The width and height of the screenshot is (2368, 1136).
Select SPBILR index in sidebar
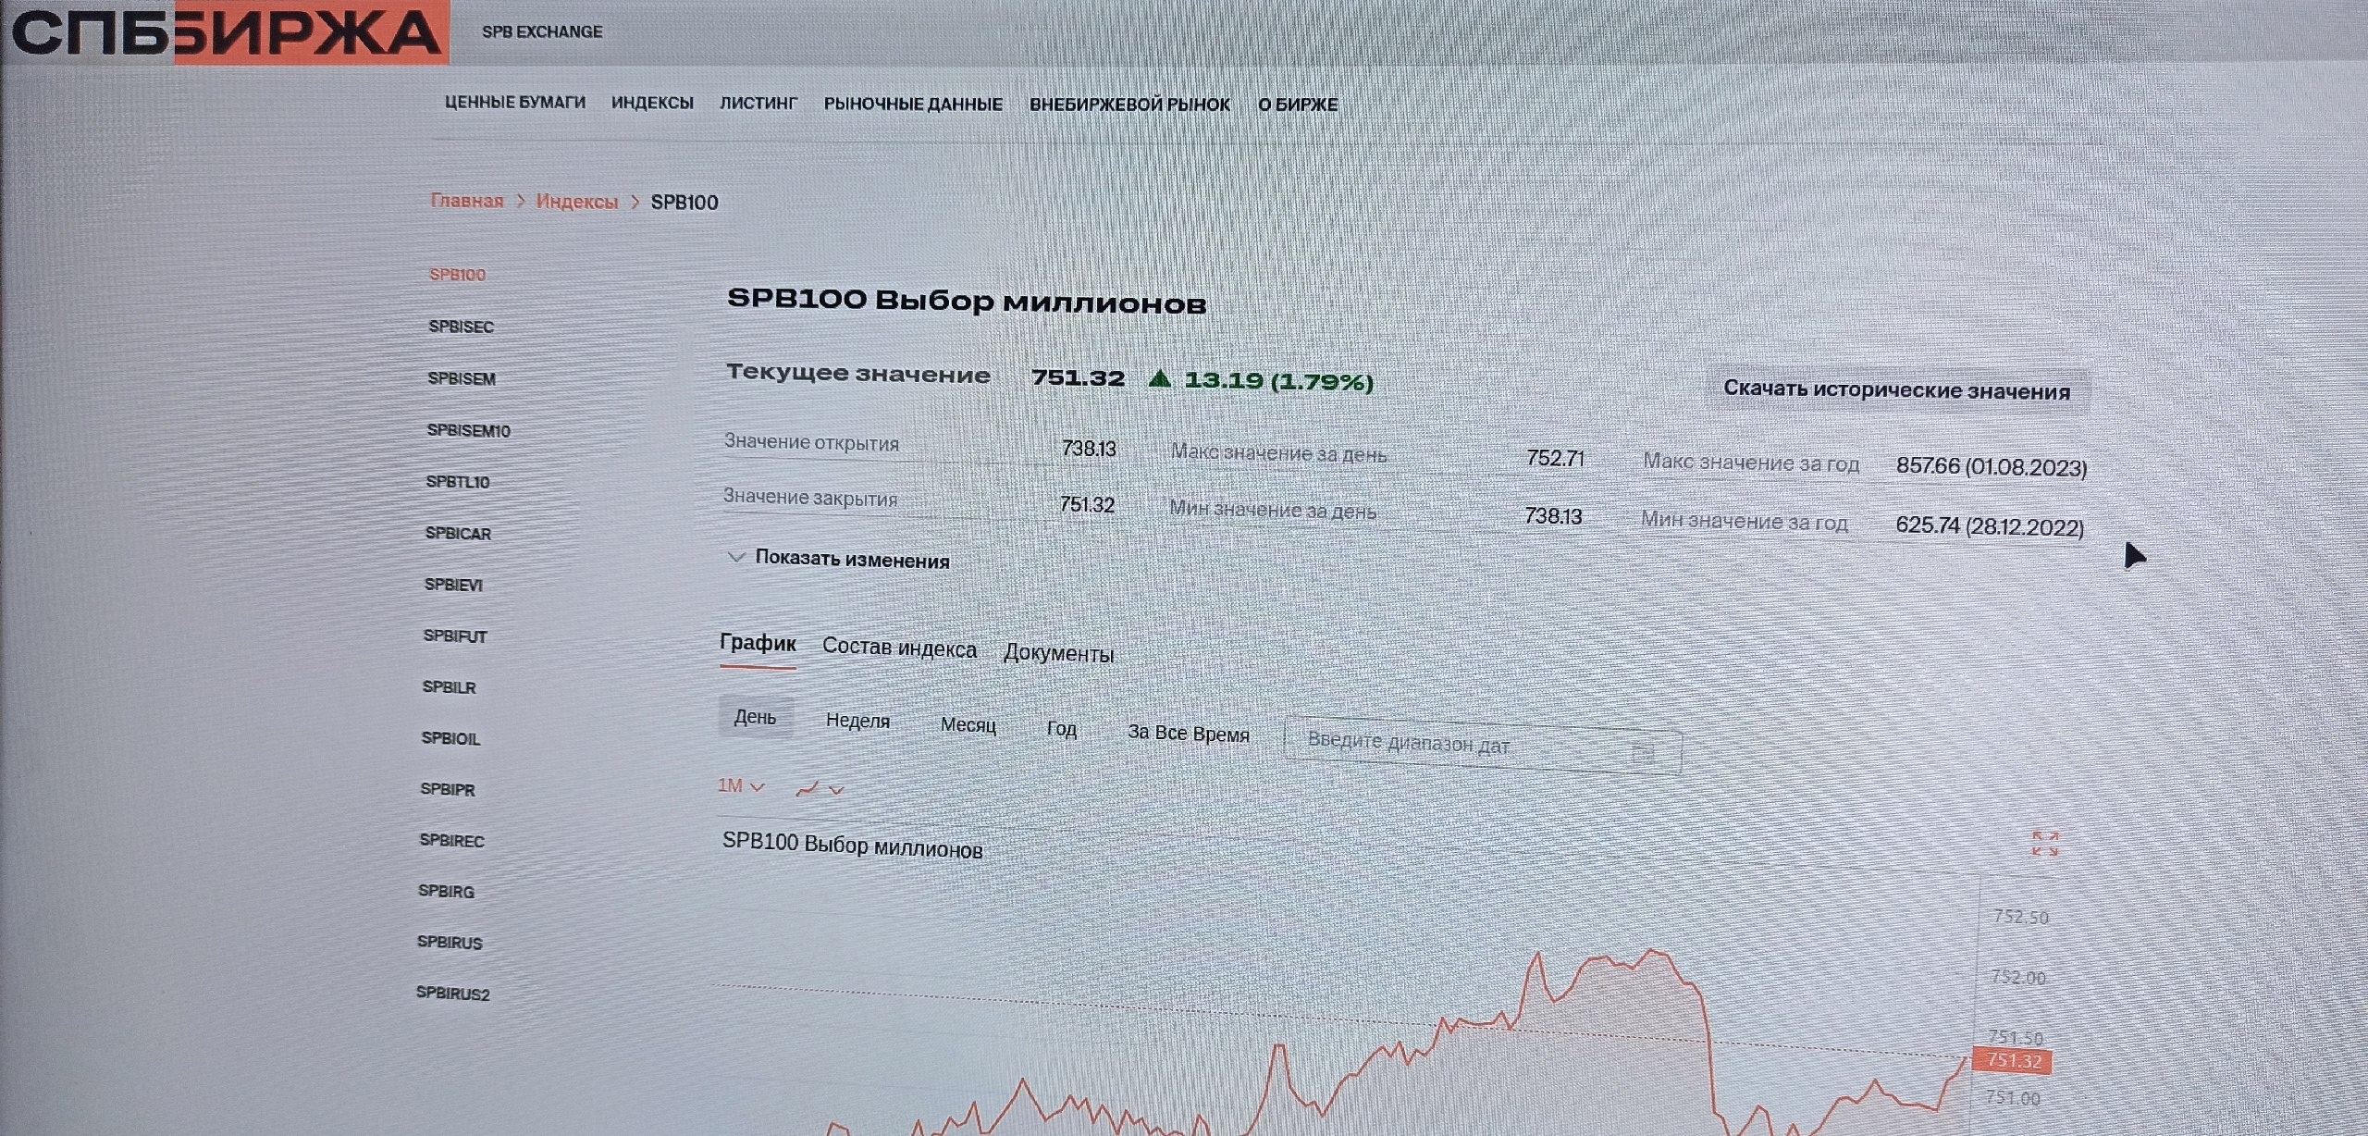[x=449, y=687]
